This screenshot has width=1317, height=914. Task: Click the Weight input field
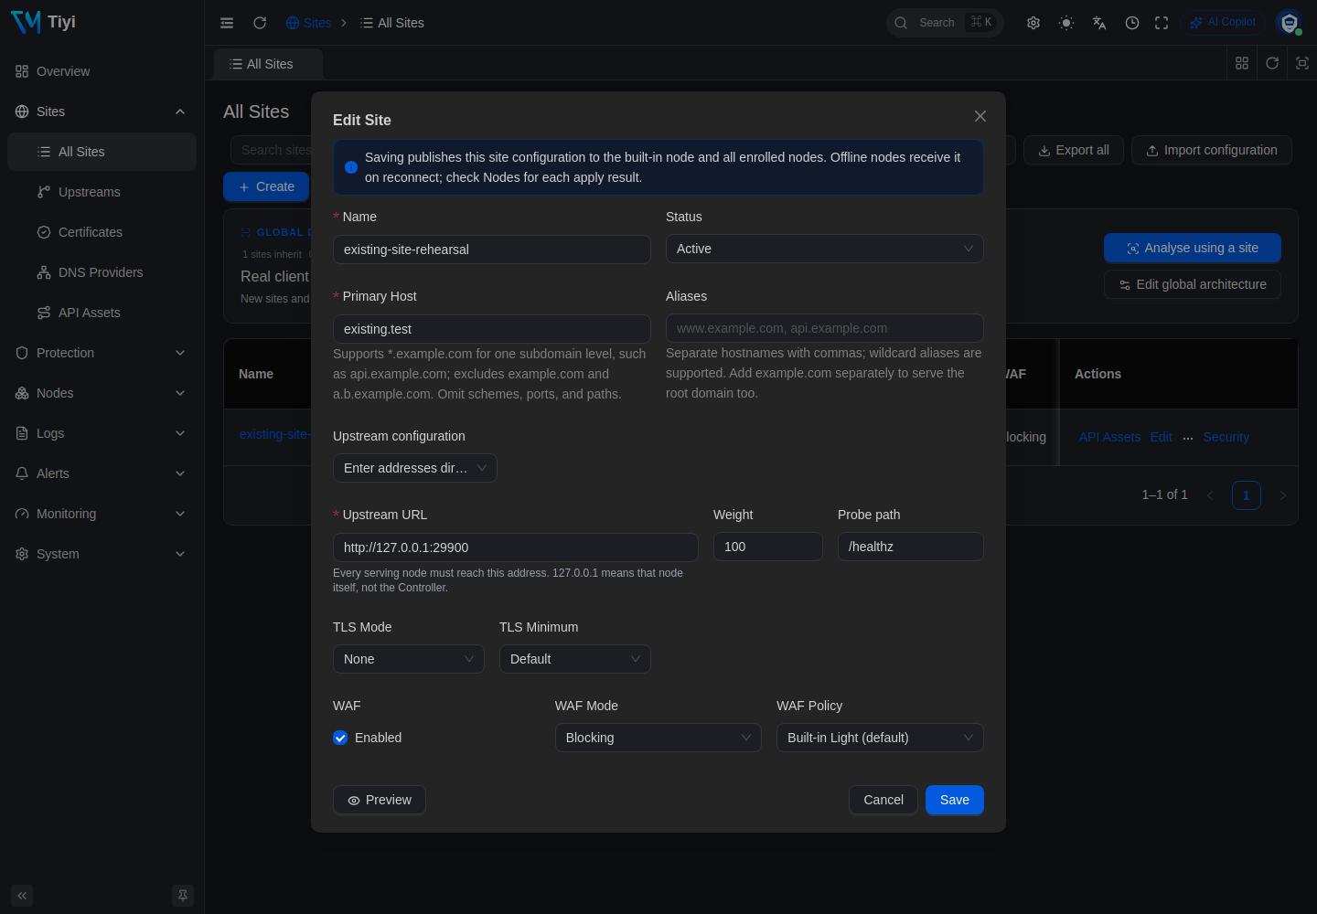pos(767,547)
